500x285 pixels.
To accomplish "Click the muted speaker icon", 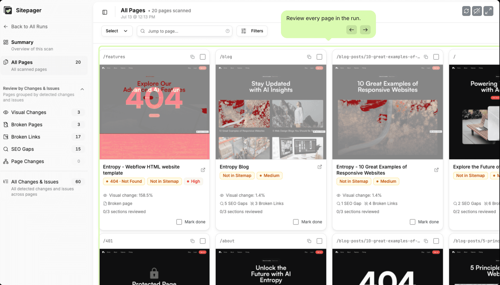I will tap(477, 11).
